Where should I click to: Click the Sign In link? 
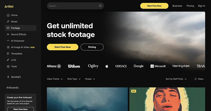[201, 6]
